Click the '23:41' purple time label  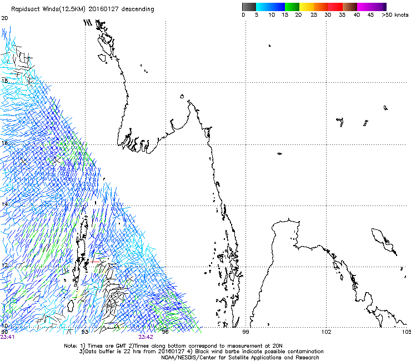click(7, 337)
